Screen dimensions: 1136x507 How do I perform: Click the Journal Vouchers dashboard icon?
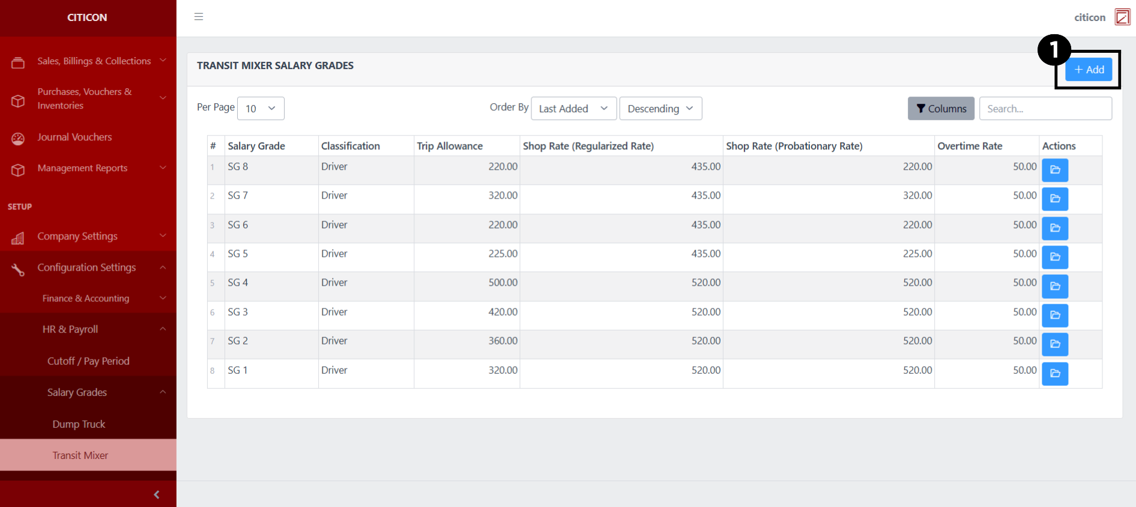(18, 139)
